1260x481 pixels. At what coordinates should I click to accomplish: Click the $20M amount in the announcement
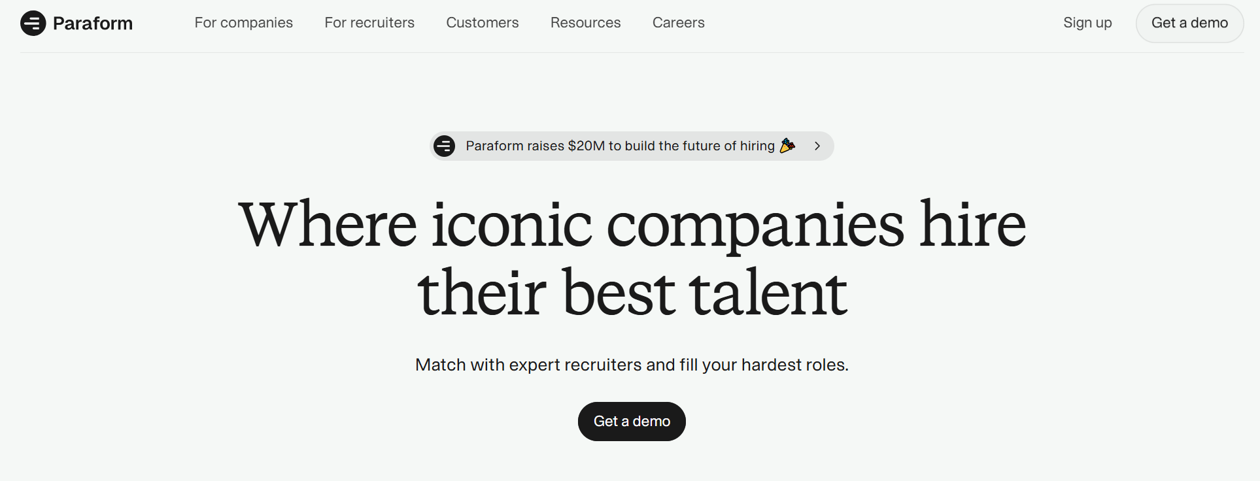coord(586,146)
